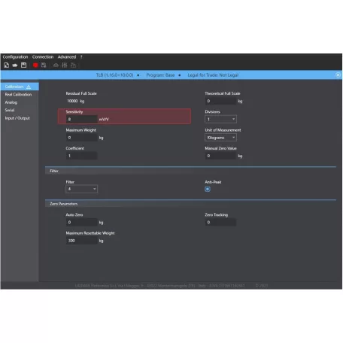Screen dimensions: 343x343
Task: Click the warning triangle beside Calibration
Action: (x=29, y=87)
